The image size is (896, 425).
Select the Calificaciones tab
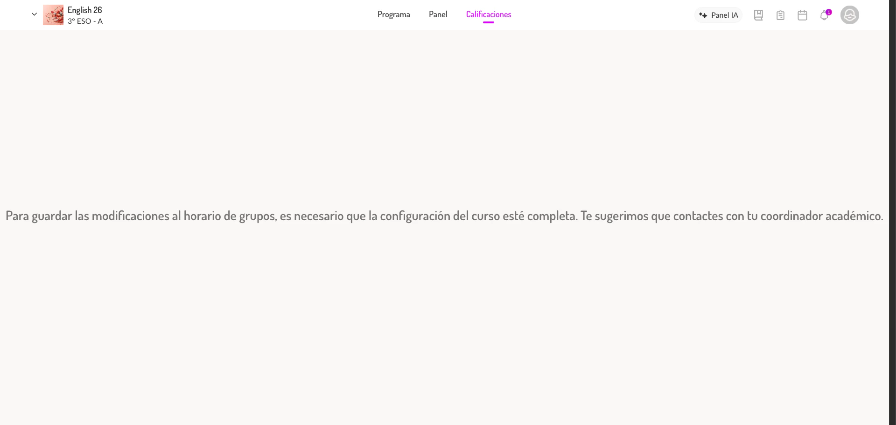pyautogui.click(x=489, y=14)
